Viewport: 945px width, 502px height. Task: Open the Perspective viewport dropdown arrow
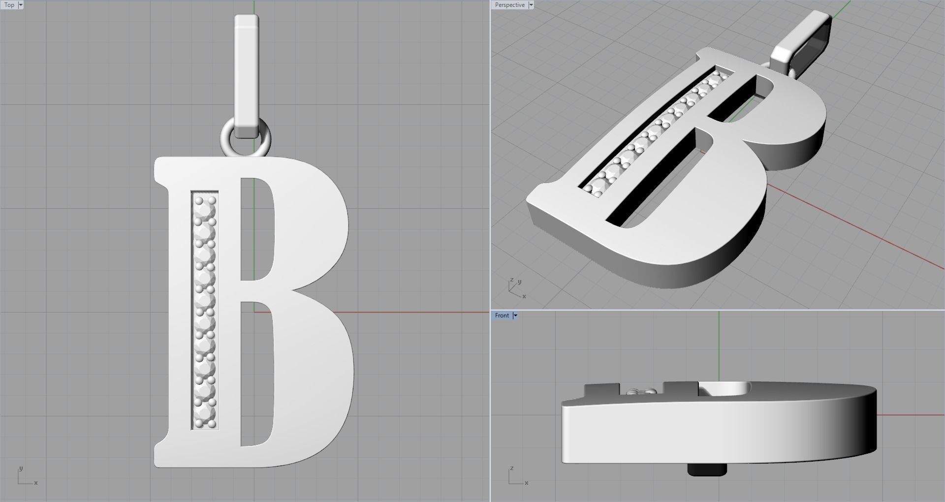pyautogui.click(x=531, y=5)
